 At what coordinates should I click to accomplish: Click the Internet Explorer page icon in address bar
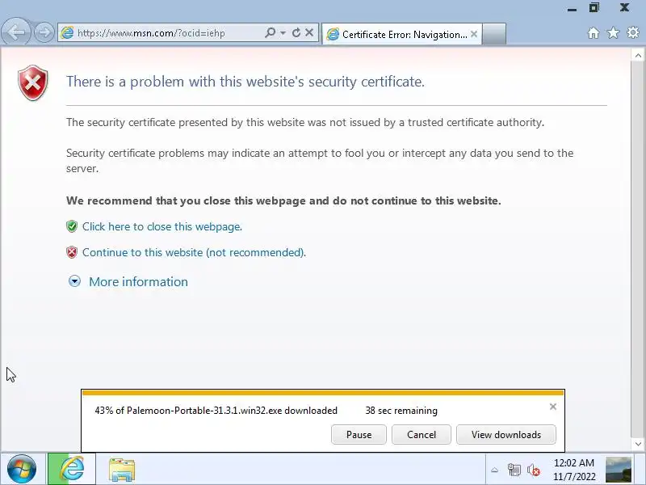pos(67,32)
